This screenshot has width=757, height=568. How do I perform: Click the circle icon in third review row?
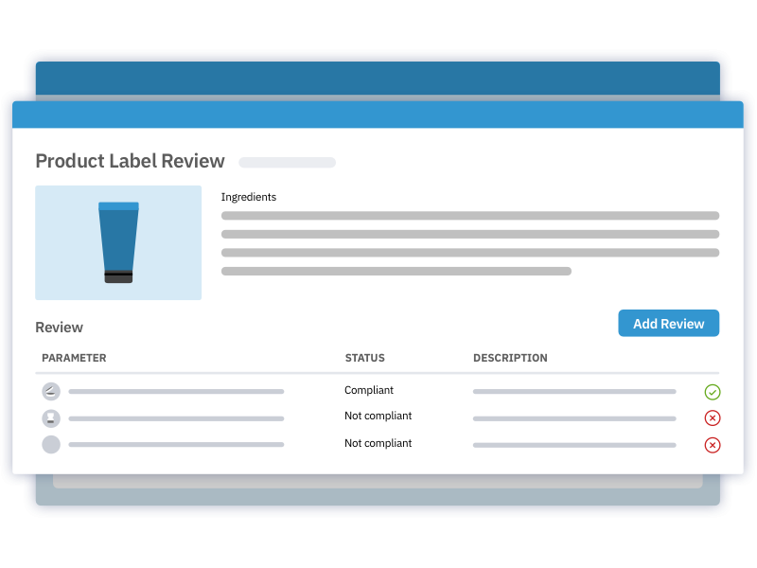(51, 444)
